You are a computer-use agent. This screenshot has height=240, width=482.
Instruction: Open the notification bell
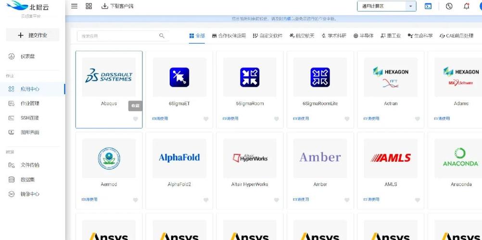point(466,6)
